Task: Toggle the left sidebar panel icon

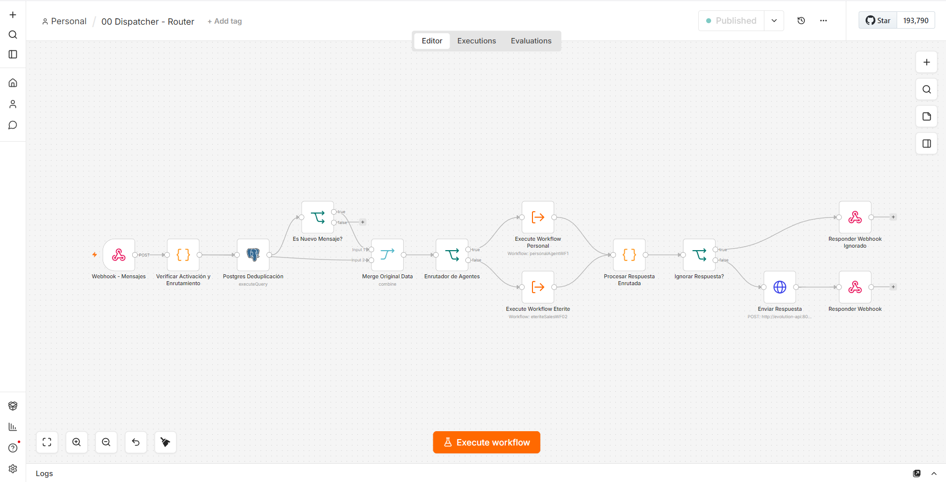Action: (13, 54)
